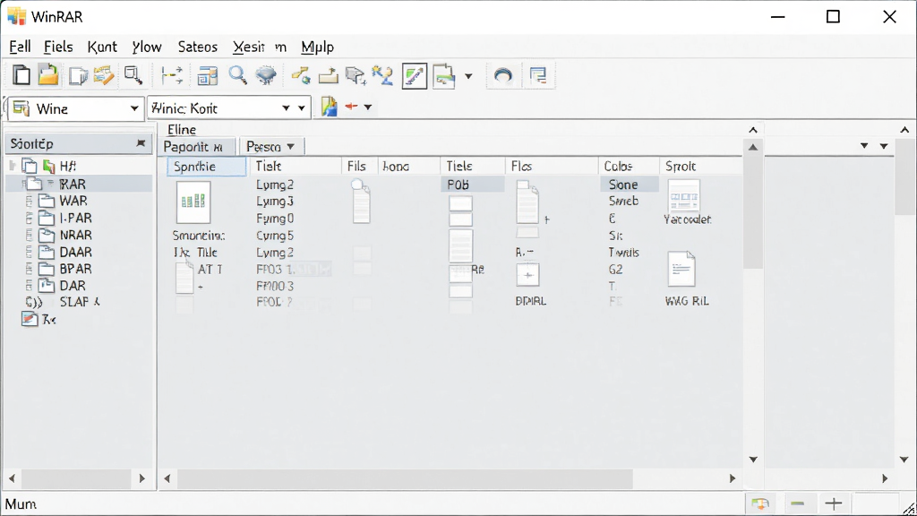Tick the empty box in Lymg3 row

click(x=460, y=203)
